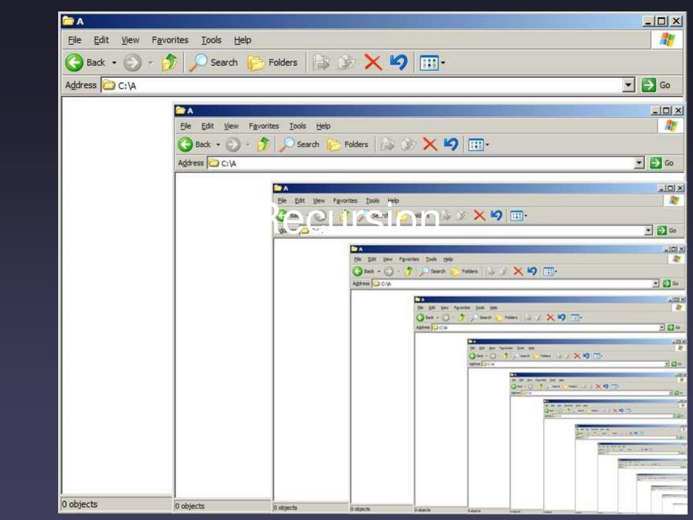The image size is (693, 520).
Task: Toggle Folders pane in outermost window
Action: (x=273, y=62)
